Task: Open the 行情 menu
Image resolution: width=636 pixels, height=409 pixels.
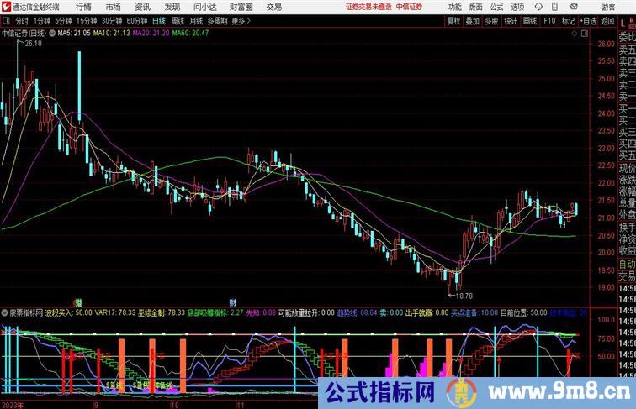Action: [83, 6]
